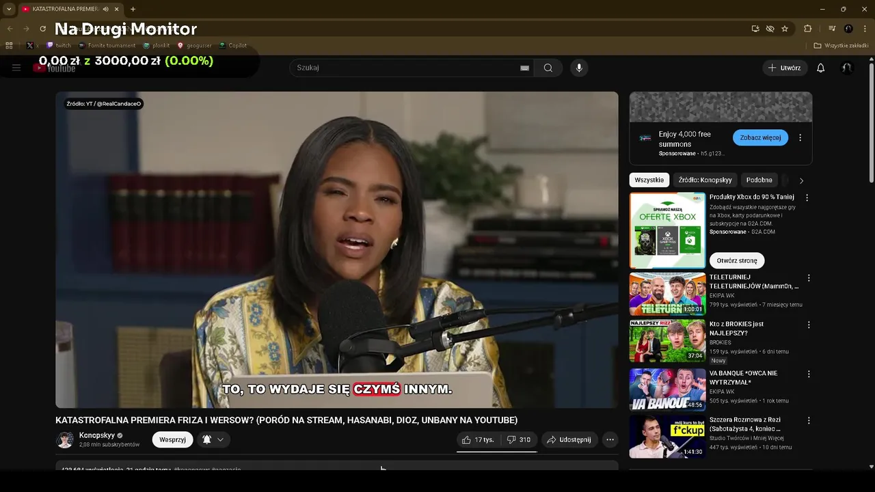Like the video with 17 tys. likes
This screenshot has height=492, width=875.
point(477,439)
